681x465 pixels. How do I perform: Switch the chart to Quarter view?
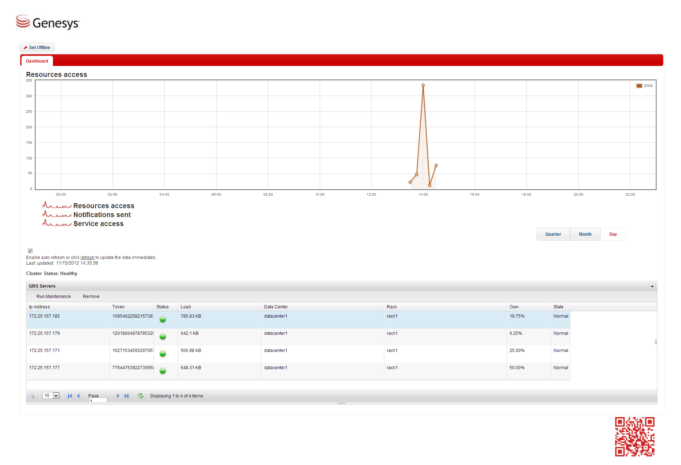point(553,234)
